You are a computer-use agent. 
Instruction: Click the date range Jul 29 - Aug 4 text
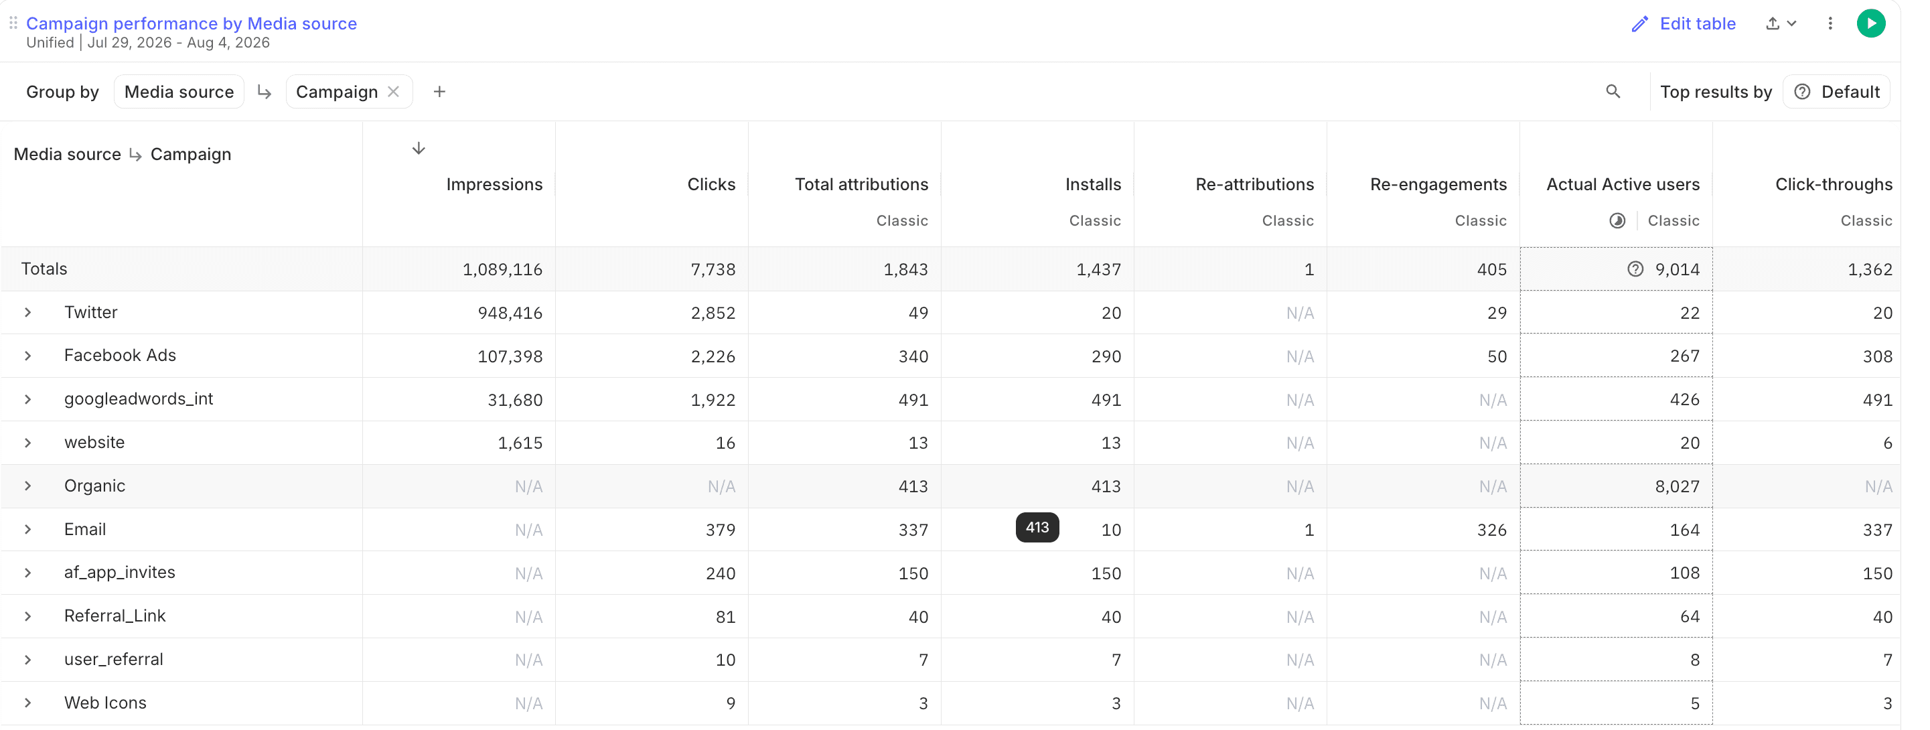point(178,43)
